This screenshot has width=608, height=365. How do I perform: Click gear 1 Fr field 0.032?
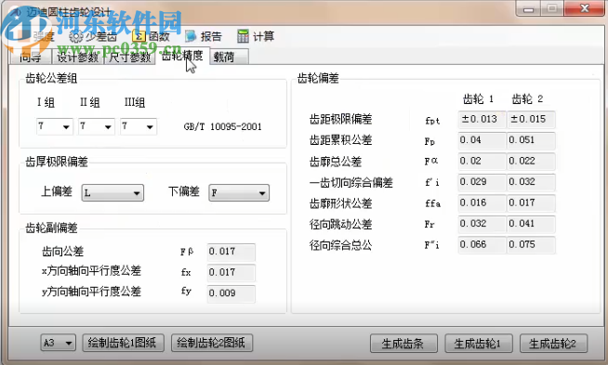482,224
